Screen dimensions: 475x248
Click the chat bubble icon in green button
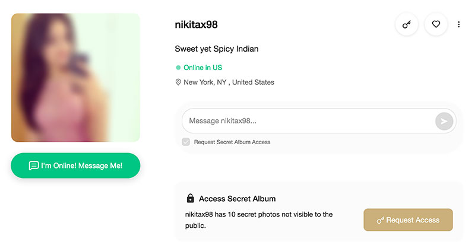34,166
